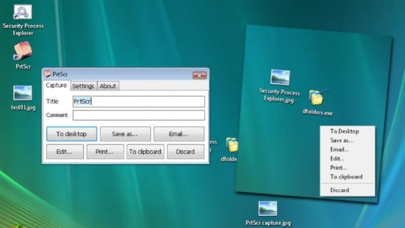
Task: Select the PrtScr capture.jpg desktop icon
Action: point(268,208)
